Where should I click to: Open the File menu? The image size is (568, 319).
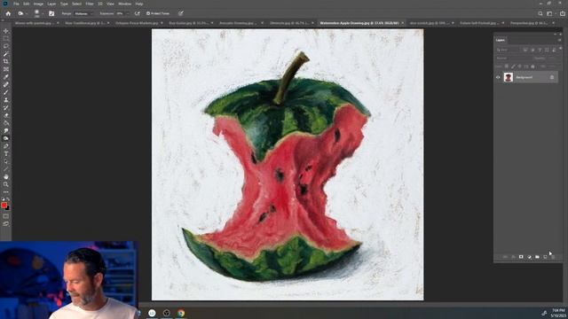(x=16, y=4)
